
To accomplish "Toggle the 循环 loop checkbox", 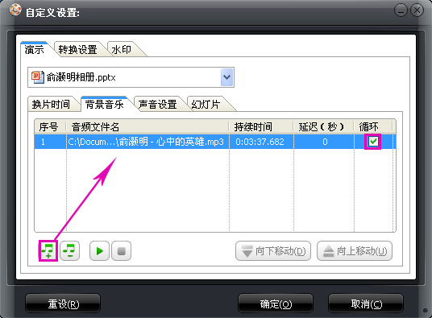I will [x=373, y=142].
